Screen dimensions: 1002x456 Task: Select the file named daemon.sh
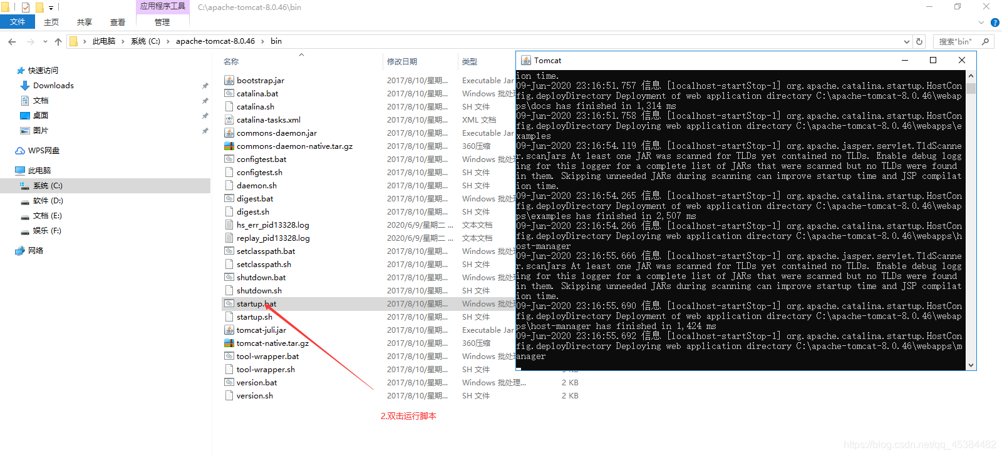tap(257, 185)
